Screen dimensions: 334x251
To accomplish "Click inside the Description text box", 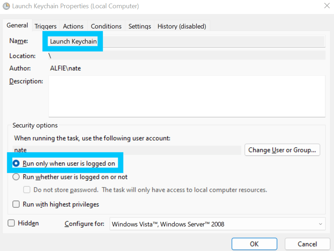I will [x=187, y=96].
